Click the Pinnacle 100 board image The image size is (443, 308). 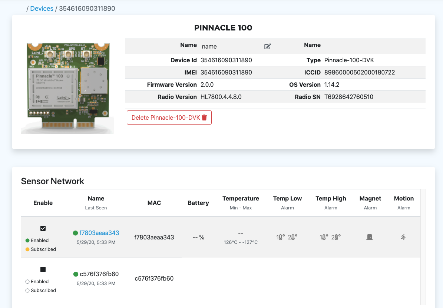tap(67, 87)
